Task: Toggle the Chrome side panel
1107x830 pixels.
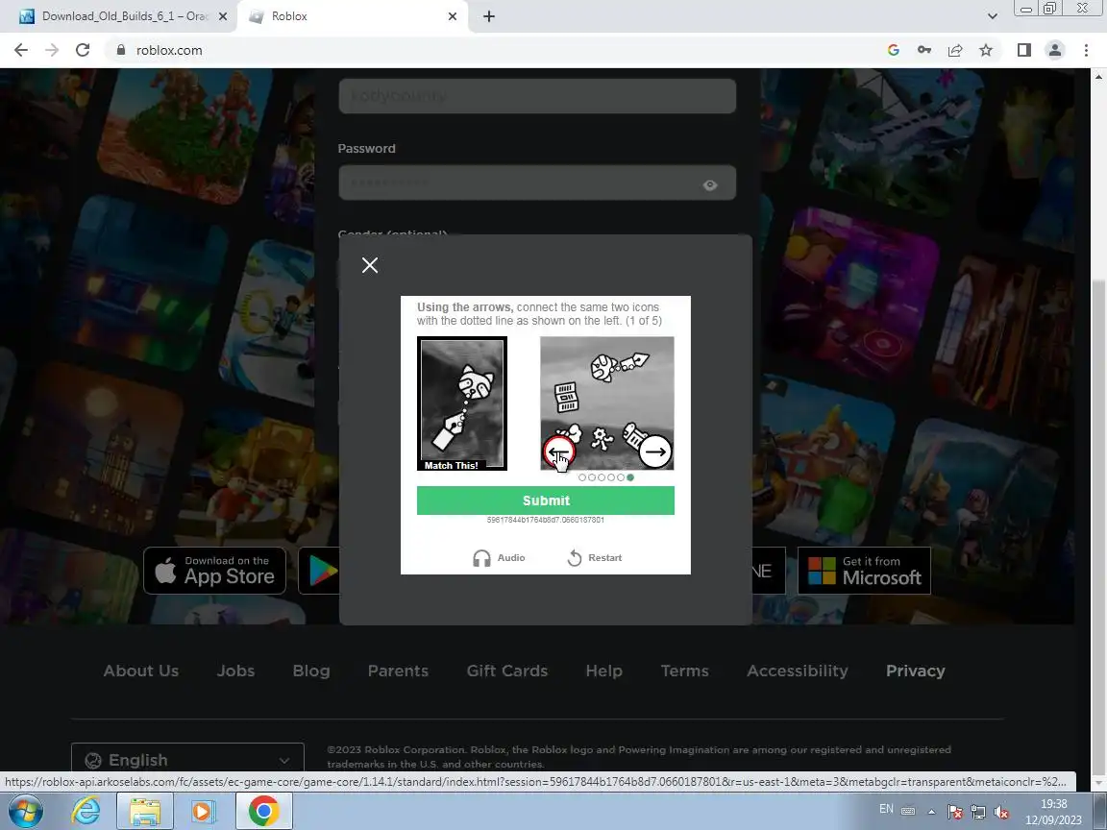Action: tap(1023, 50)
